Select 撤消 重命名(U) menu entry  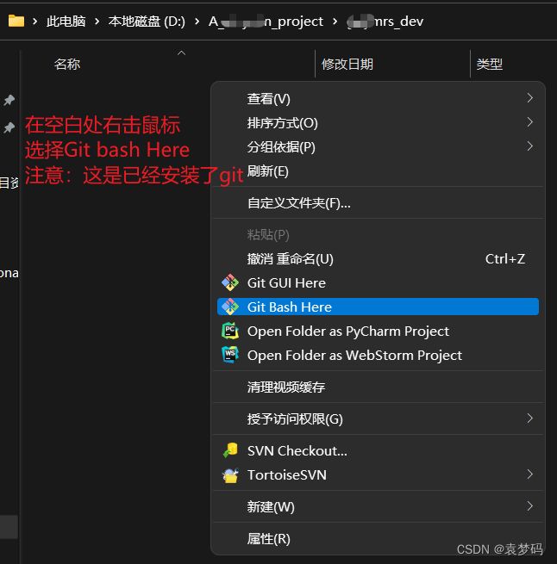point(378,259)
